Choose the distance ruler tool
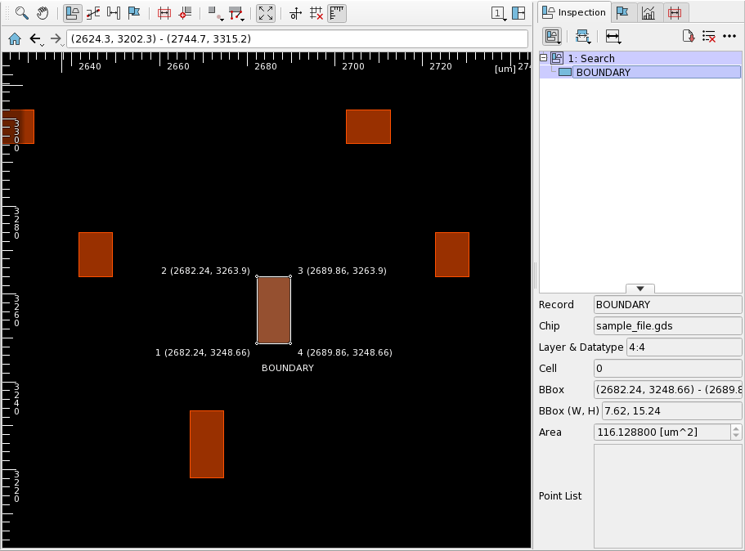This screenshot has width=745, height=551. pyautogui.click(x=114, y=13)
